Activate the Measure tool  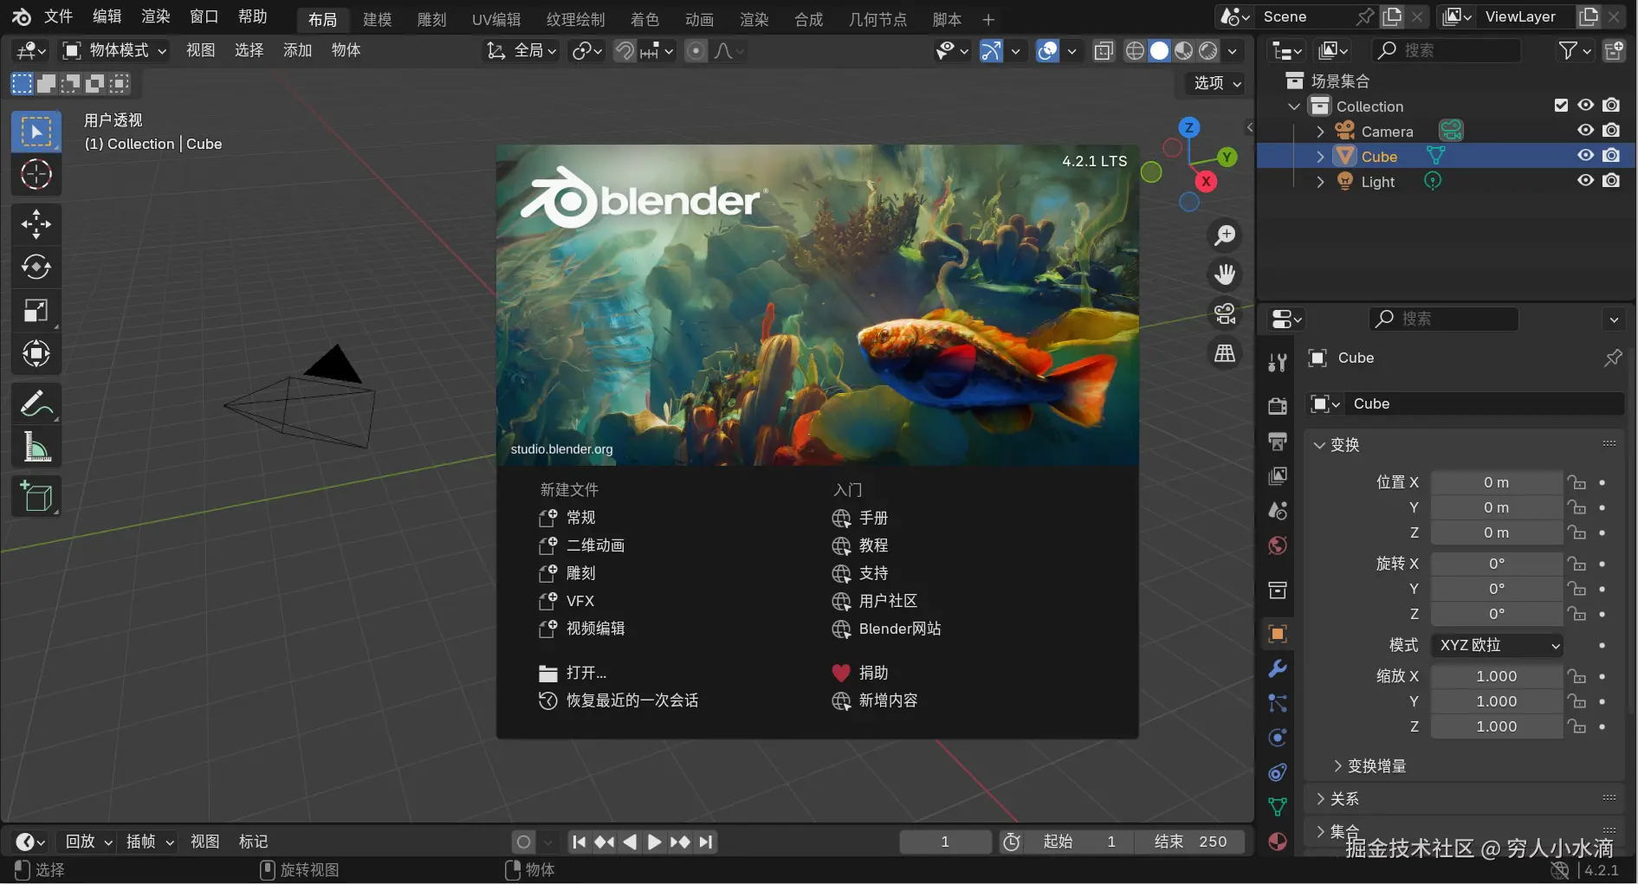point(36,446)
